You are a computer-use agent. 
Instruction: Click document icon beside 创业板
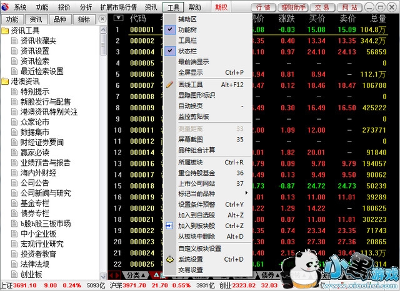14,274
